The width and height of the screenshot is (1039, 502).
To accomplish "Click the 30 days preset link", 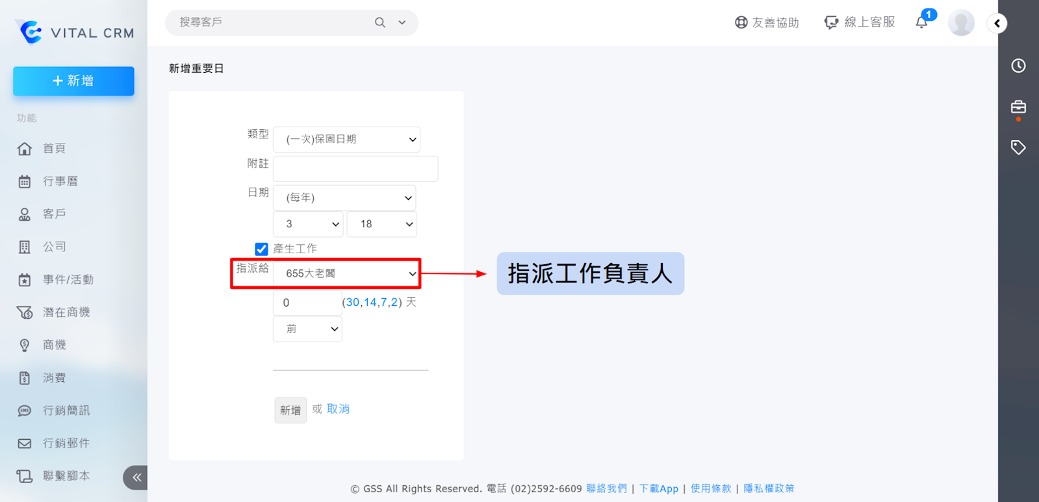I will 353,303.
